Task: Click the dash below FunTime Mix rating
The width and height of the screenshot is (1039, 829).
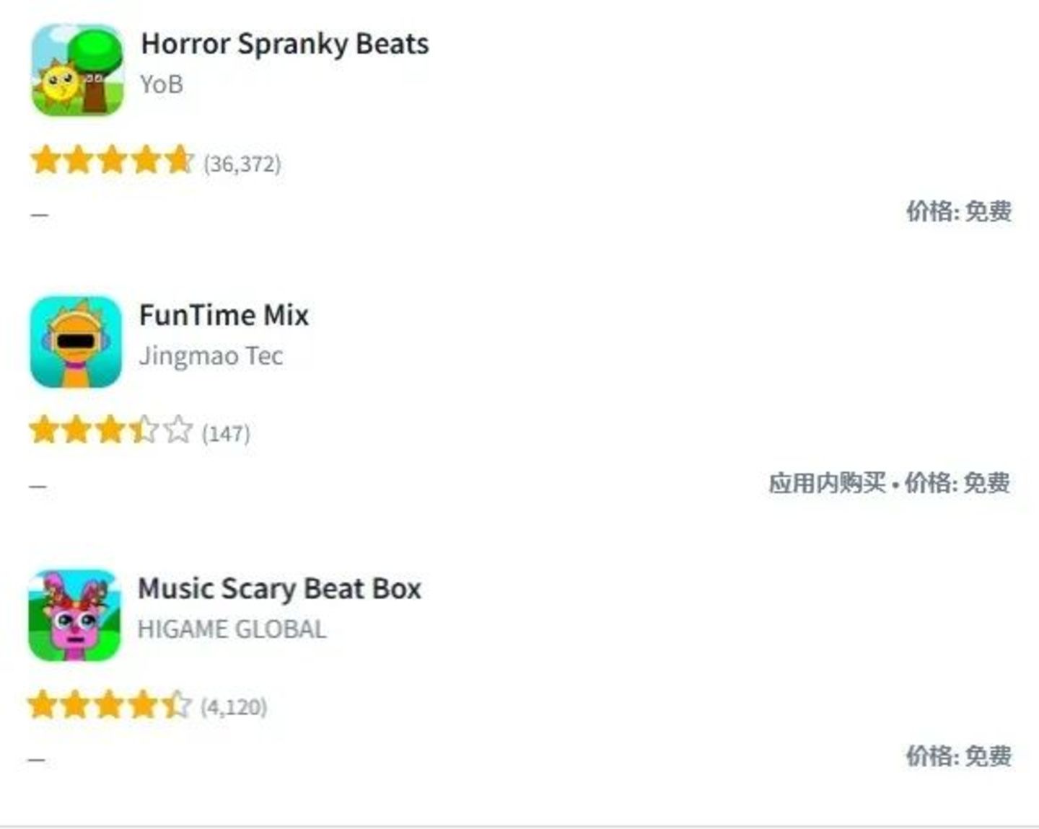Action: click(38, 487)
